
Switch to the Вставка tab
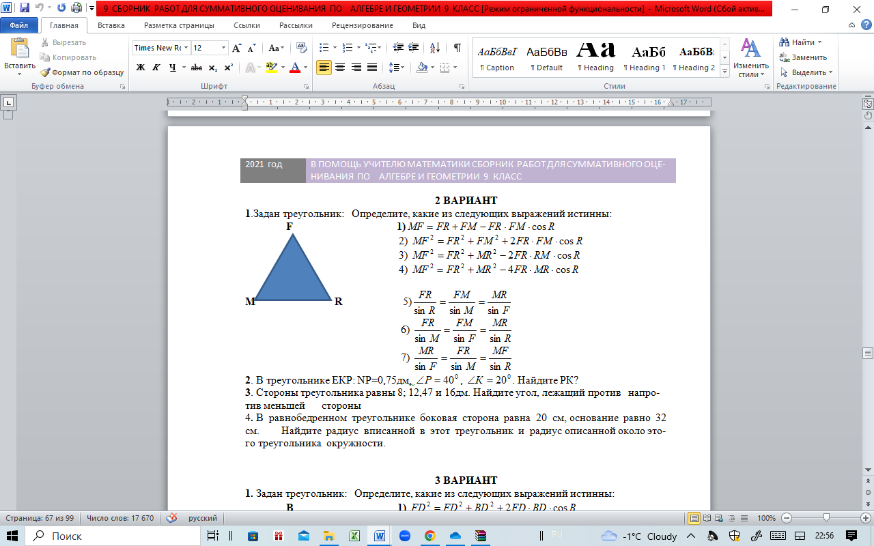click(111, 25)
